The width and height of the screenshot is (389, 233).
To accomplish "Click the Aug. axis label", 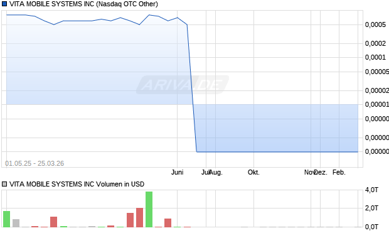I will (216, 172).
